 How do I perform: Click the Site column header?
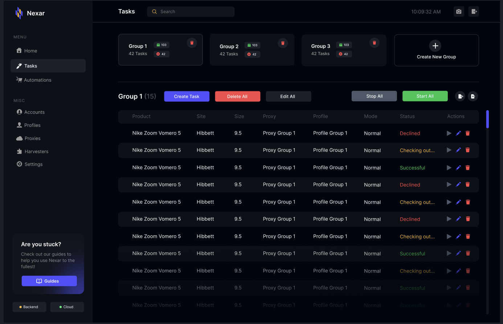pyautogui.click(x=201, y=116)
